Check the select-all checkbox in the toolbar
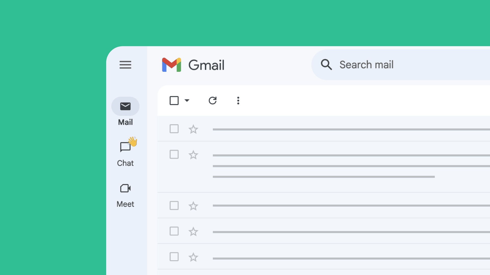 174,101
